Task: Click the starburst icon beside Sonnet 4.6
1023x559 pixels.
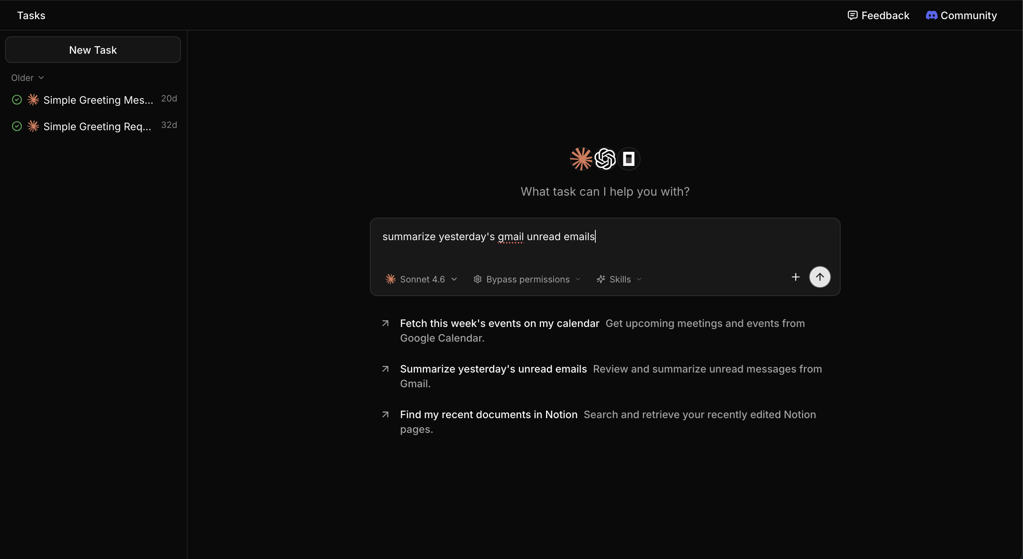Action: (x=391, y=279)
